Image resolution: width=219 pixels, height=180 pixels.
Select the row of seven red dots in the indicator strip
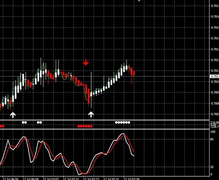(x=85, y=126)
